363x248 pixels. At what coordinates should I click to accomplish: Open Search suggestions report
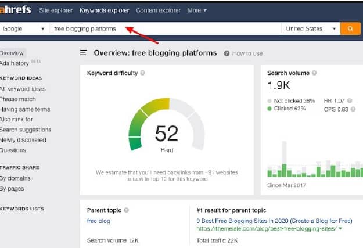(26, 130)
